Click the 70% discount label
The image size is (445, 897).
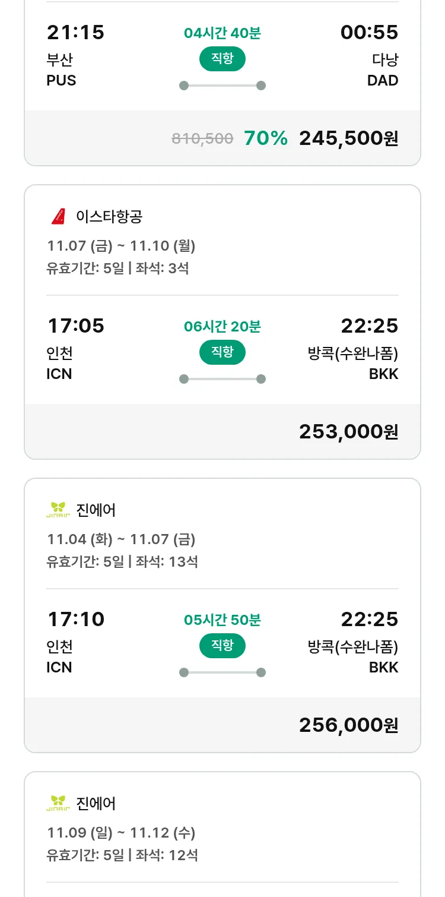(265, 138)
